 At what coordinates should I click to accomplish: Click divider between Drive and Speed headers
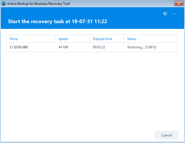pos(55,39)
